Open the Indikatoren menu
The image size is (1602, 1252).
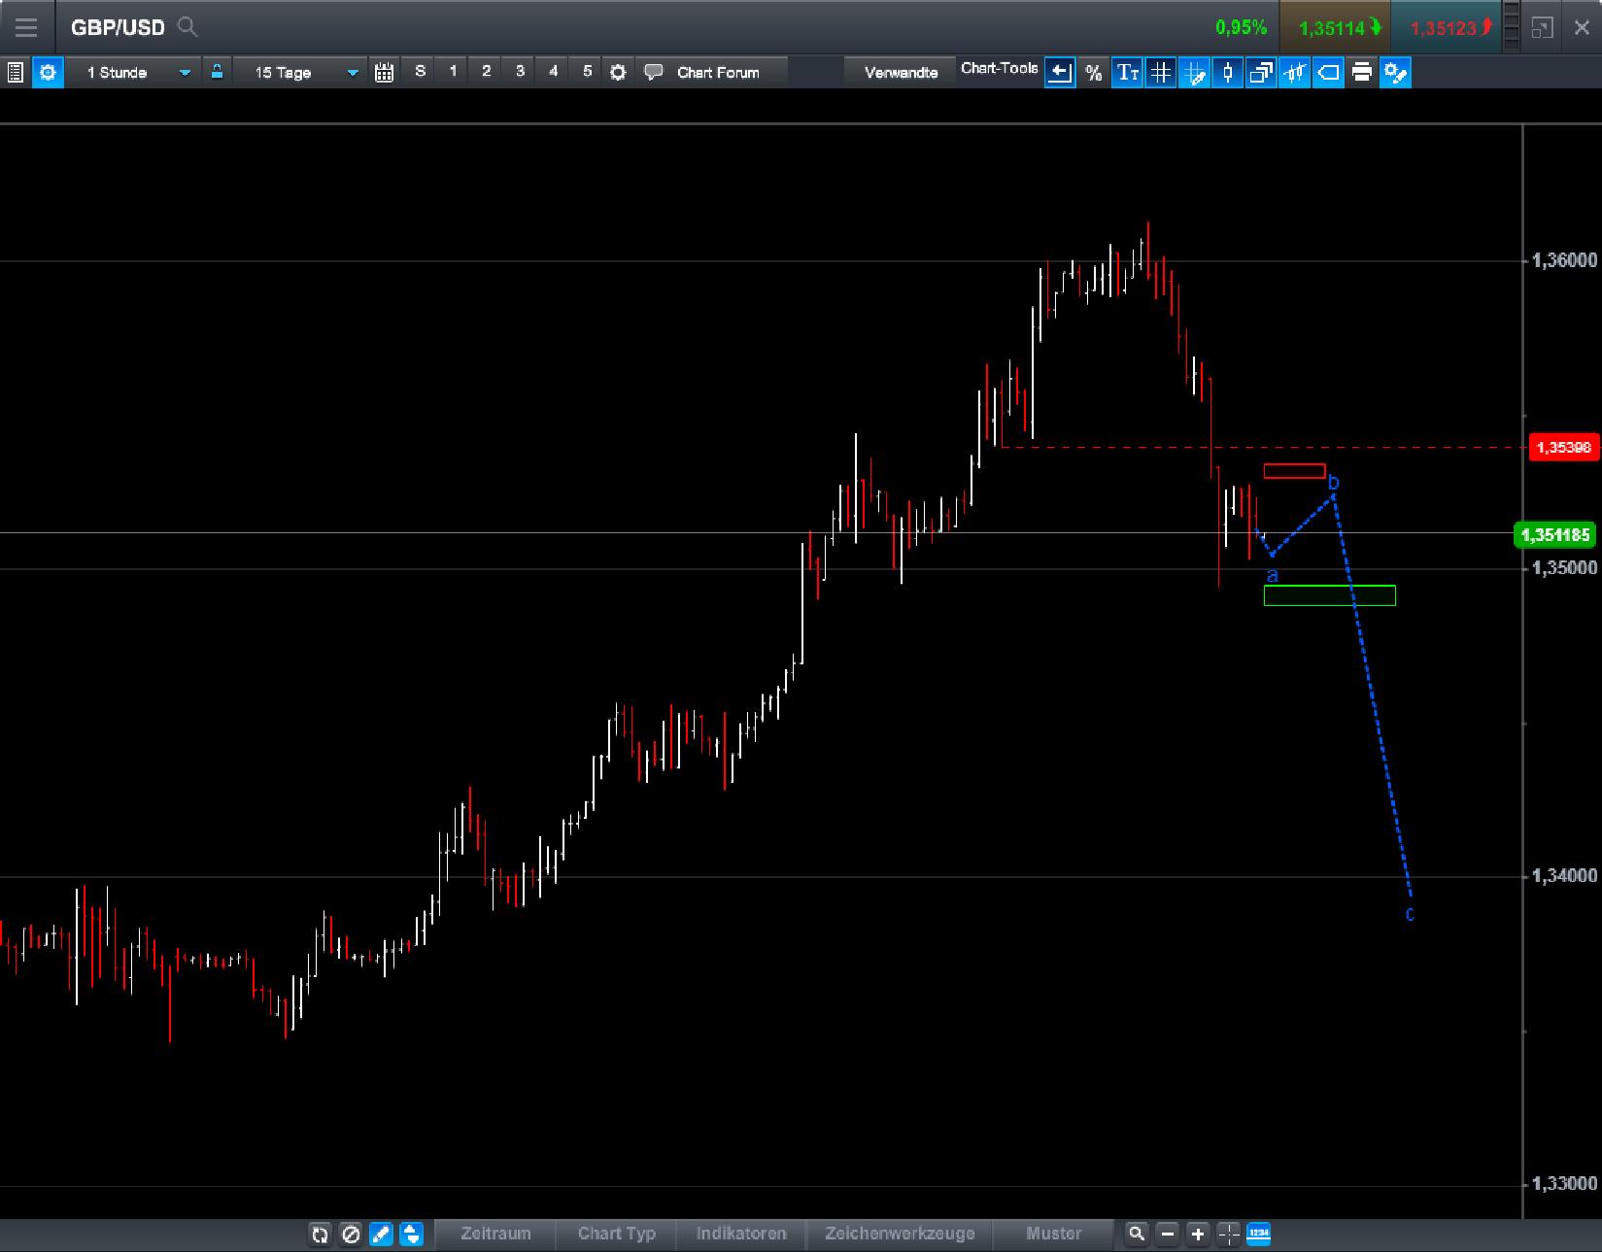741,1234
